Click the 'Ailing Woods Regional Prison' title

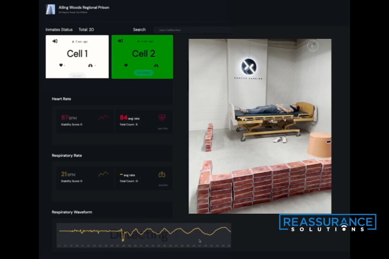click(x=84, y=7)
